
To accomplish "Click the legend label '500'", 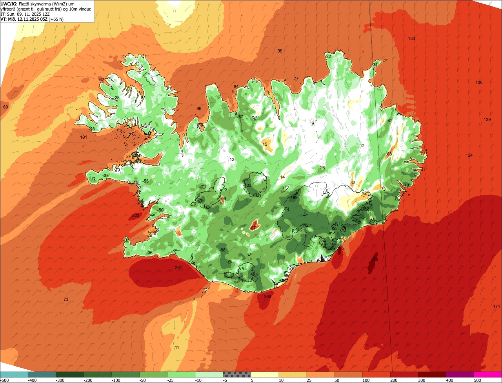I will click(x=477, y=380).
